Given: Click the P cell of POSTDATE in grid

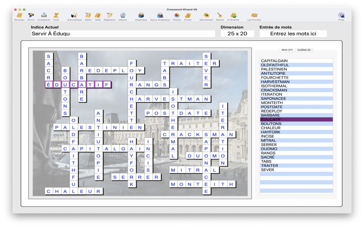Looking at the screenshot, I should 148,113.
